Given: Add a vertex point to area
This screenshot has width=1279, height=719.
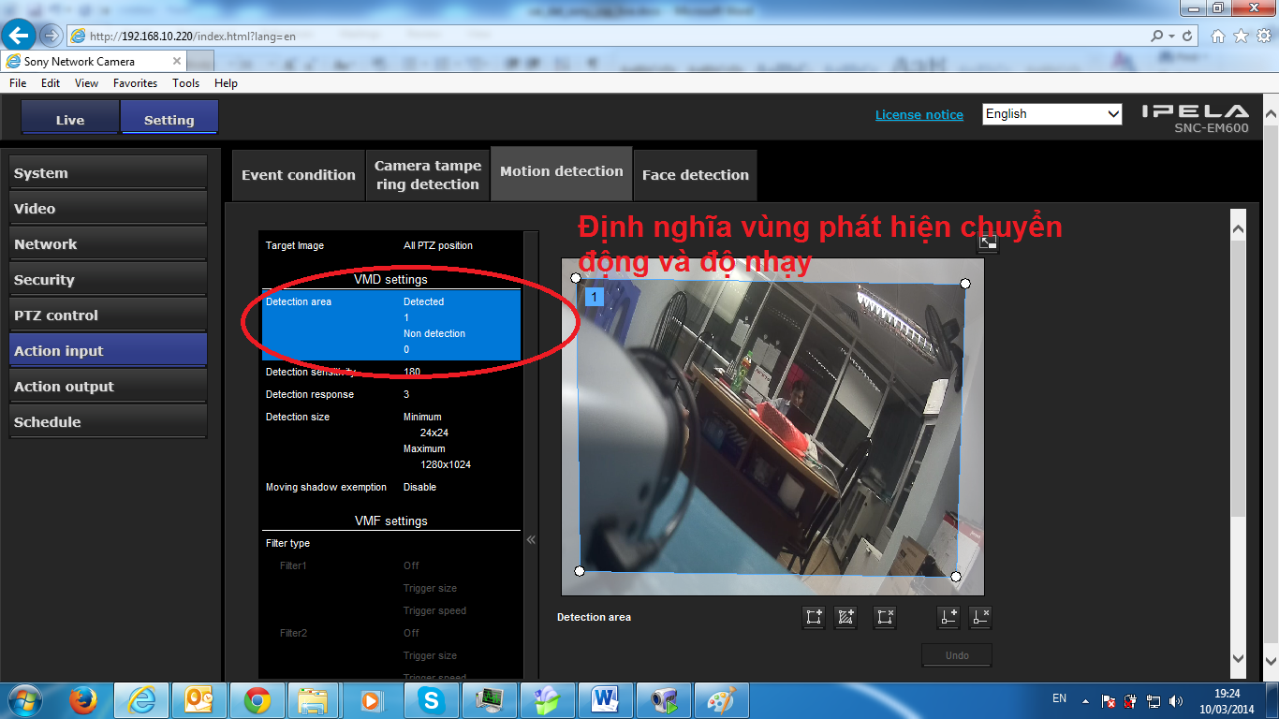Looking at the screenshot, I should [x=948, y=617].
